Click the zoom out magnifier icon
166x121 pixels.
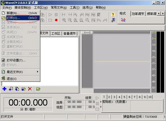click(x=70, y=20)
